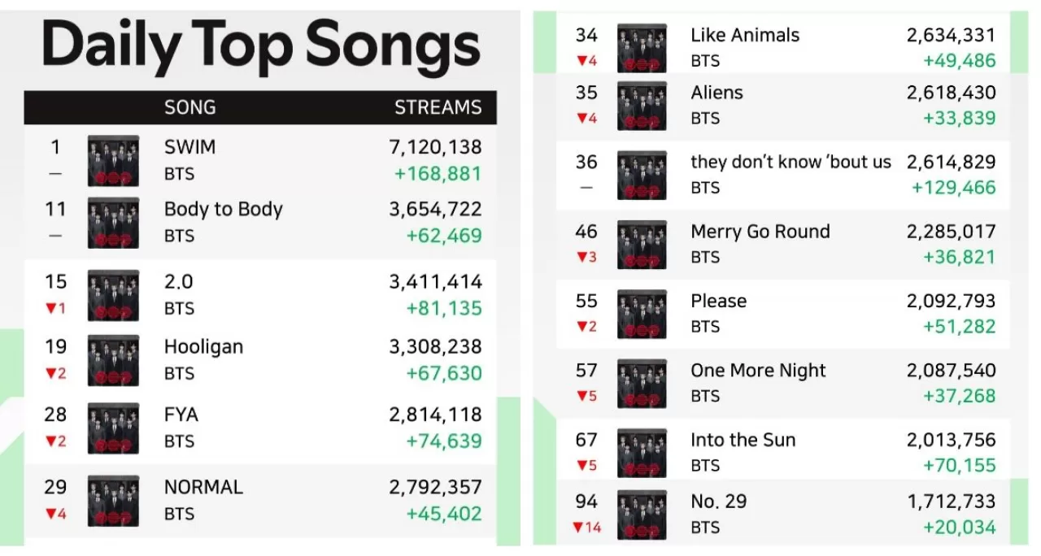Select the SONG column header
Screen dimensions: 1041x556
pyautogui.click(x=189, y=106)
